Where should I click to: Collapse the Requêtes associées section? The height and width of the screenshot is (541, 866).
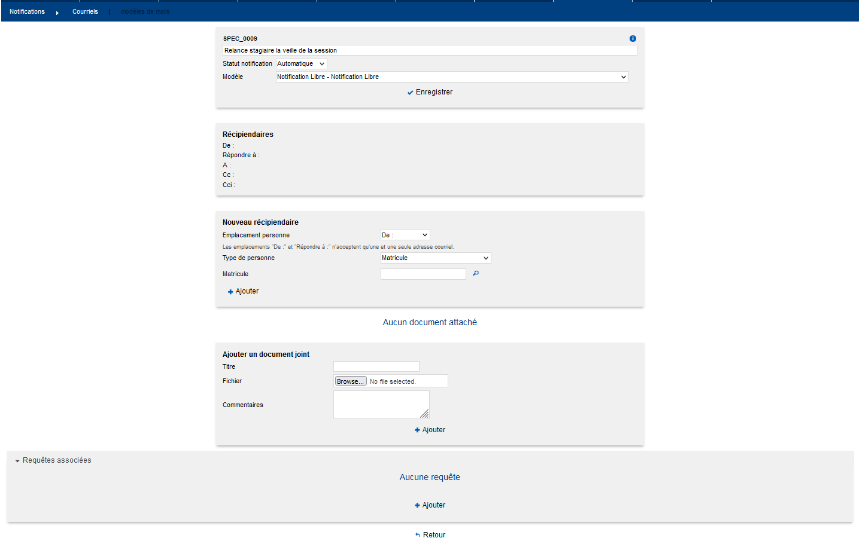53,460
